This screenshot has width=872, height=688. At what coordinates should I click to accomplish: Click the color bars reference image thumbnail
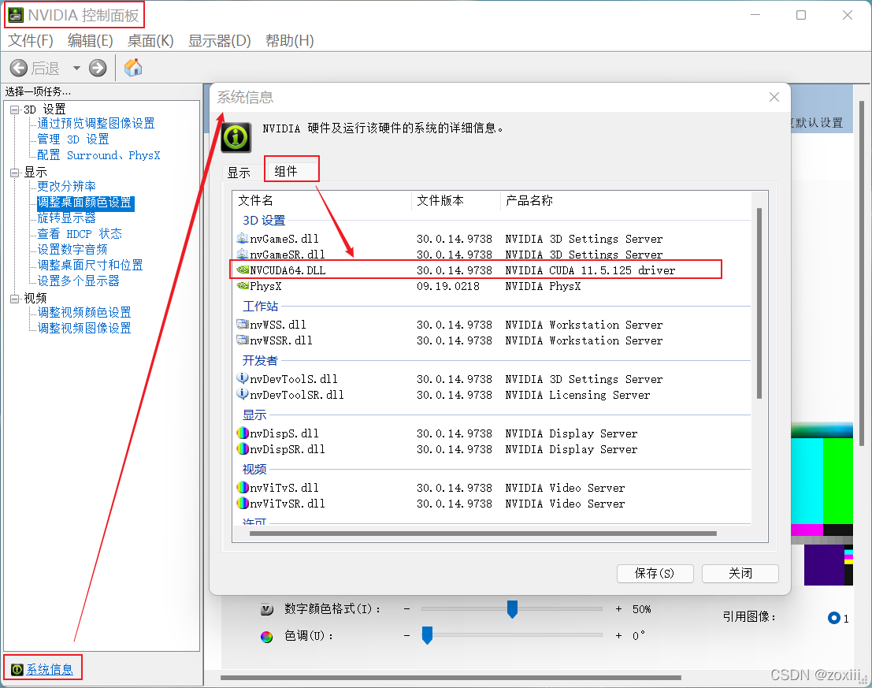tap(822, 504)
